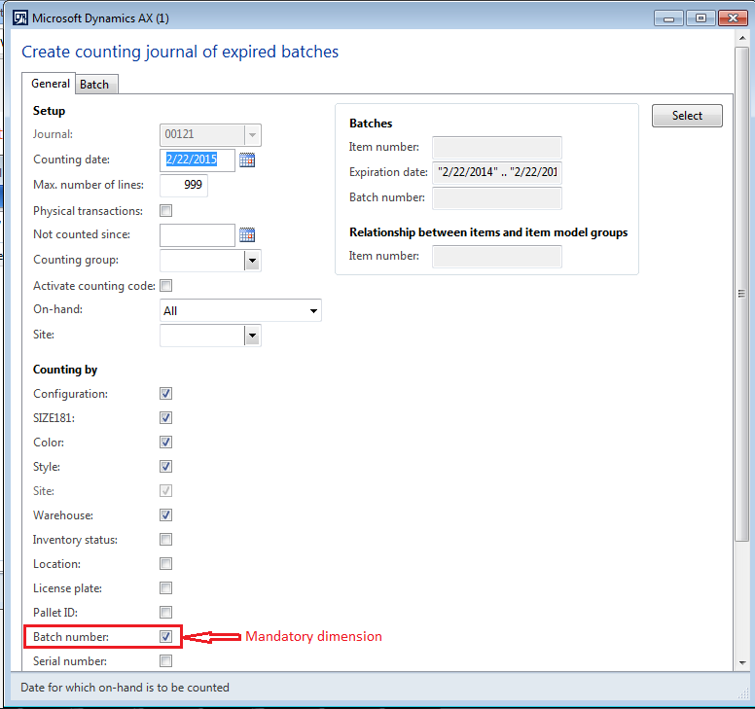
Task: Click the Site text field under Setup
Action: tap(202, 336)
